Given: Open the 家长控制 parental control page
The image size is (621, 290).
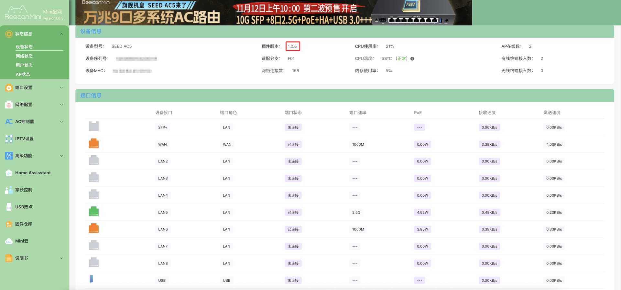Looking at the screenshot, I should pyautogui.click(x=24, y=190).
